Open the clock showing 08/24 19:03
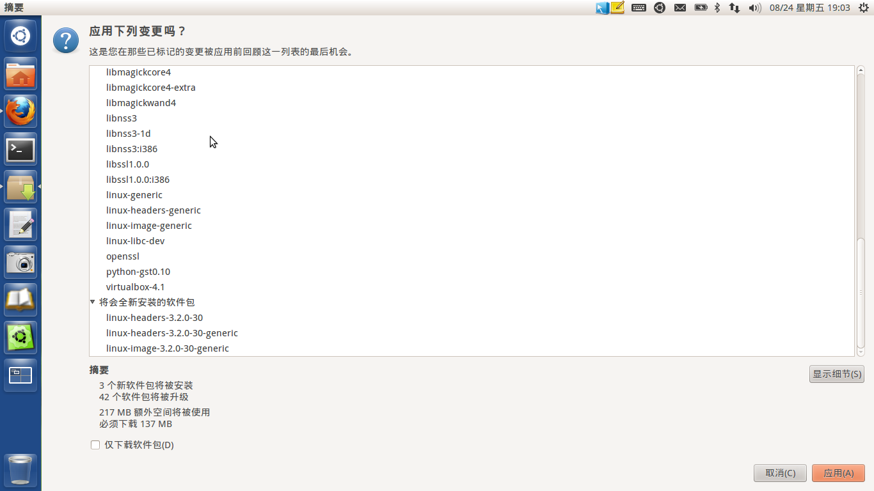874x491 pixels. pyautogui.click(x=810, y=8)
